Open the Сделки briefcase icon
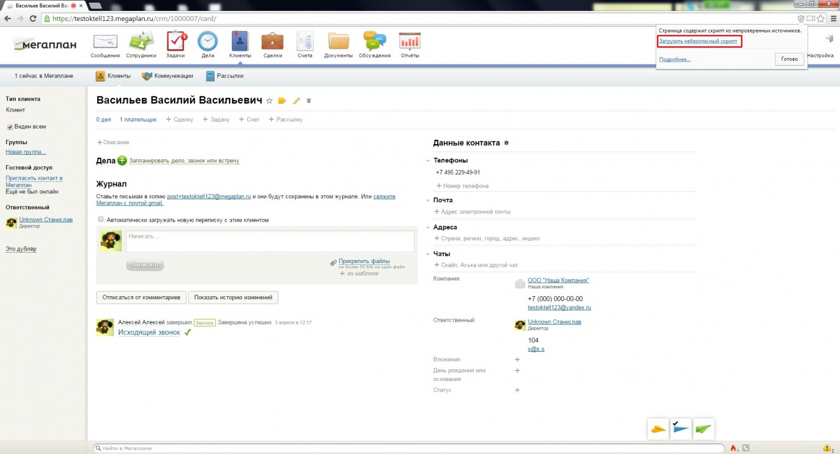Viewport: 840px width, 454px height. 272,42
